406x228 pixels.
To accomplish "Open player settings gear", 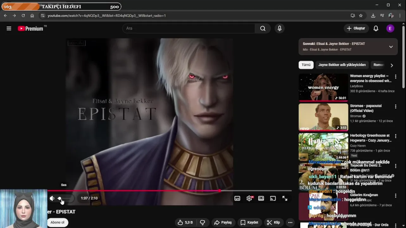I will point(249,198).
